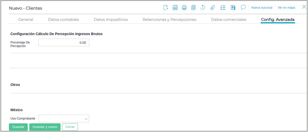The image size is (308, 132).
Task: Expand the Uso Comprobante dropdown
Action: coord(86,119)
